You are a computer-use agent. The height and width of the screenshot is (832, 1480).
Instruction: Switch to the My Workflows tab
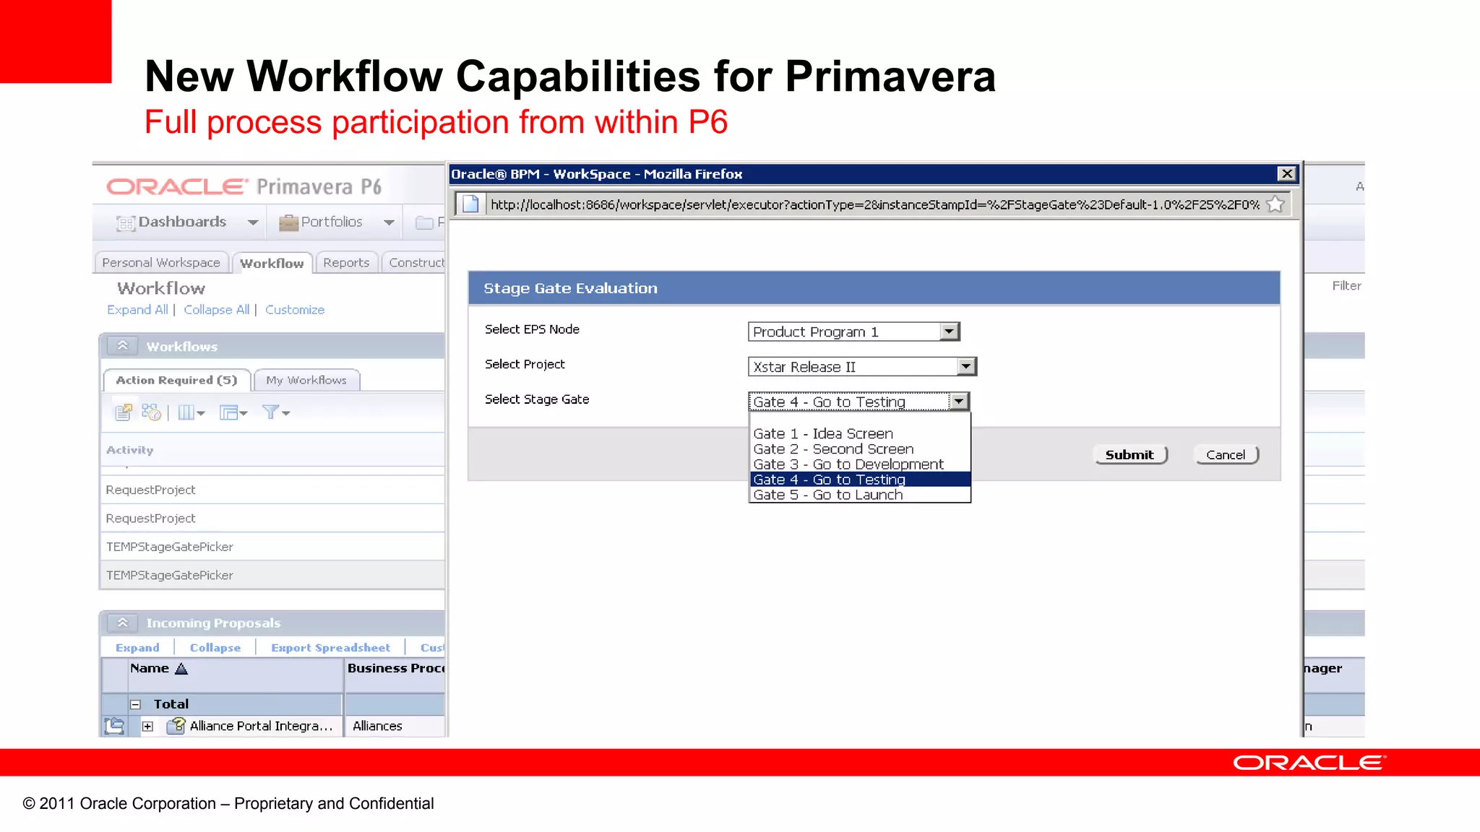click(306, 380)
